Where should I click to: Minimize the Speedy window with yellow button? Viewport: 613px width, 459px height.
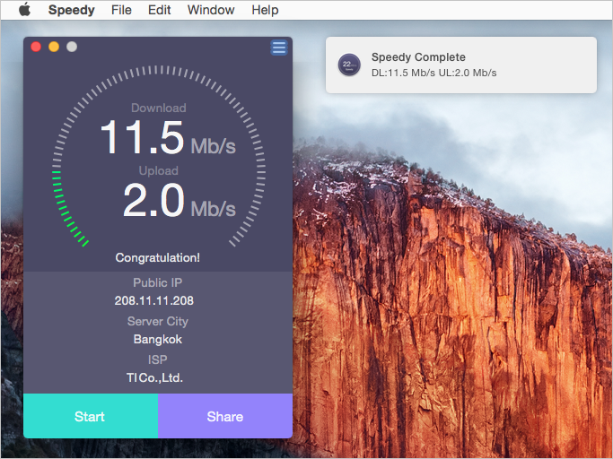click(x=54, y=47)
